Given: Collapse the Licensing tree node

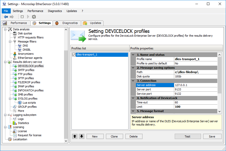Looking at the screenshot, I should click(5, 127).
